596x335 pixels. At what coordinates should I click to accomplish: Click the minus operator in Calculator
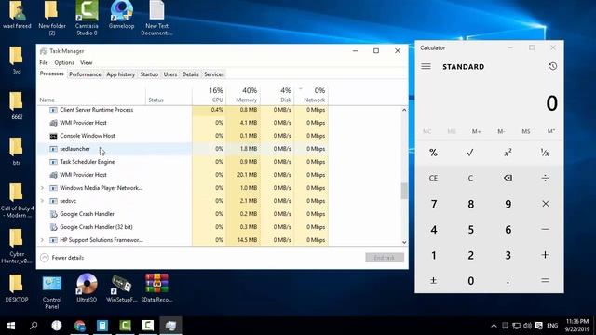tap(545, 230)
